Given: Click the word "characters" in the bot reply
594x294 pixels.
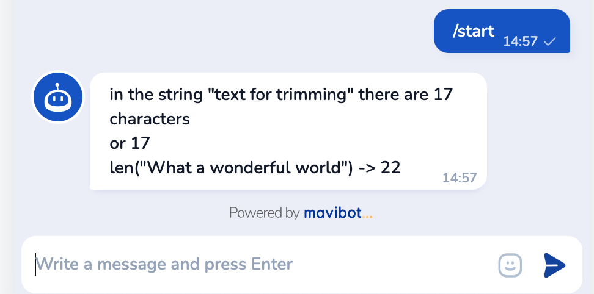Looking at the screenshot, I should (150, 119).
